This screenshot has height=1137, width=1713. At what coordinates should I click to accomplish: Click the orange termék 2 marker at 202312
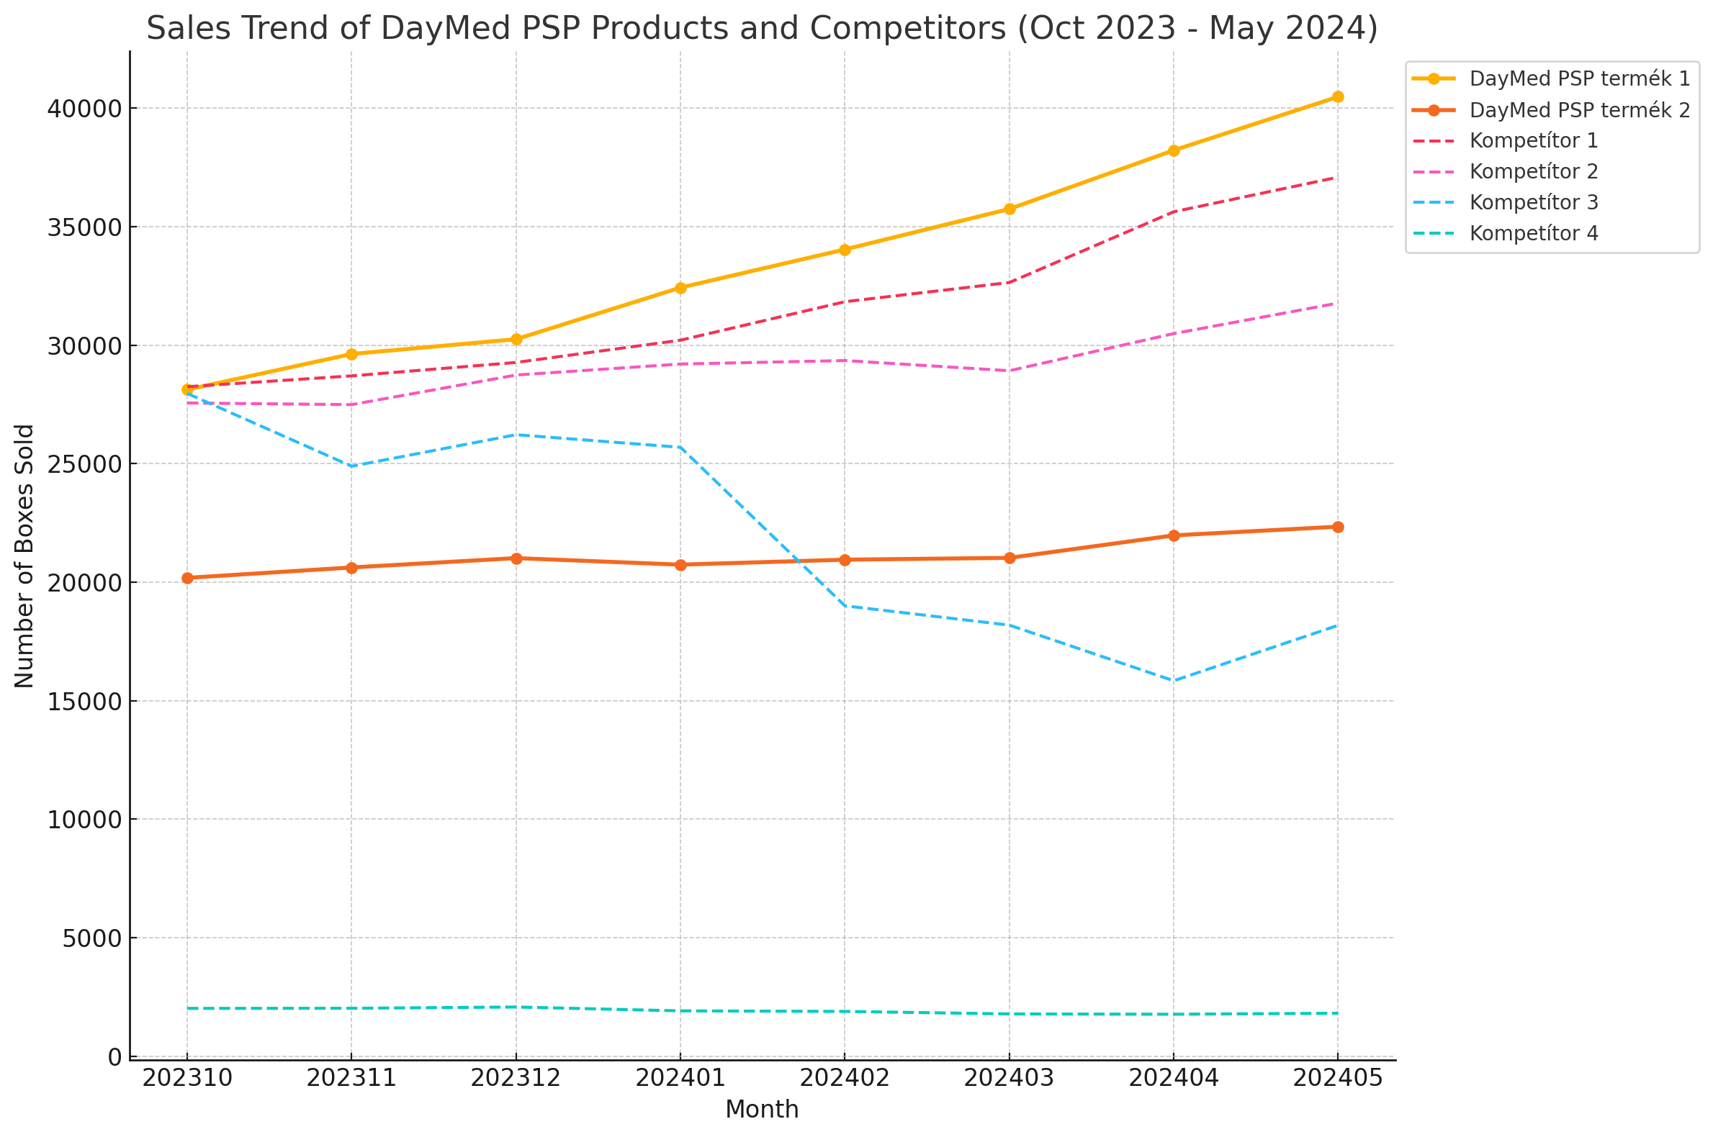point(516,558)
